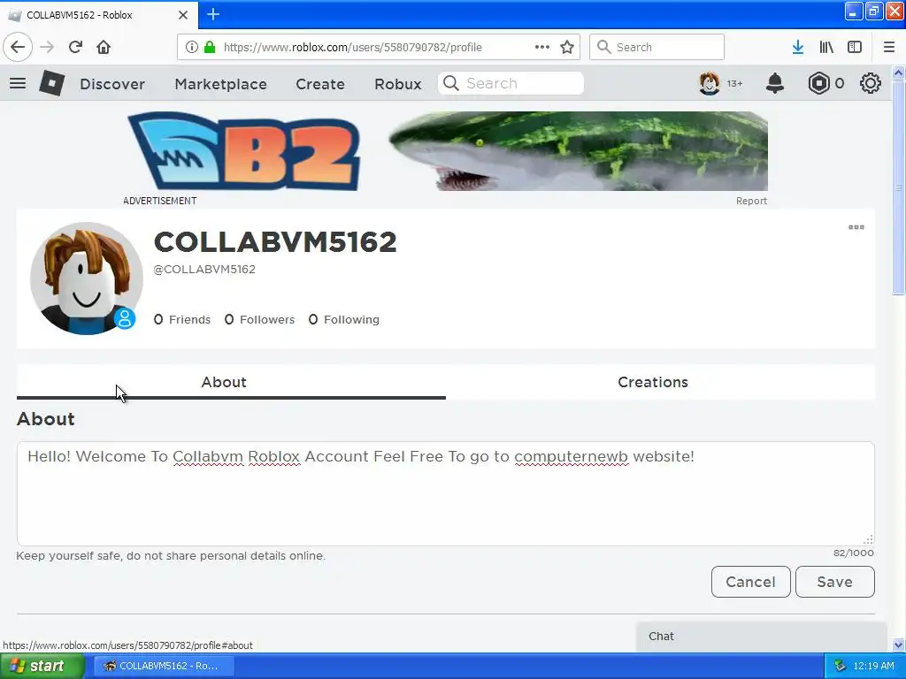Screen dimensions: 906x679
Task: Bookmark this page with the star icon
Action: click(x=567, y=47)
